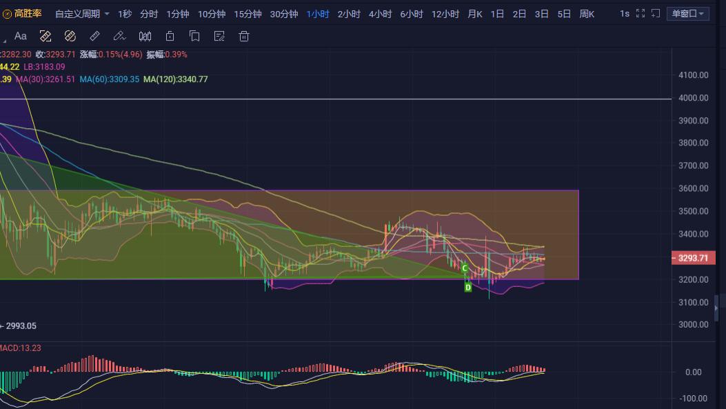The width and height of the screenshot is (726, 409).
Task: Click the 2993.05 low price label
Action: tap(21, 326)
